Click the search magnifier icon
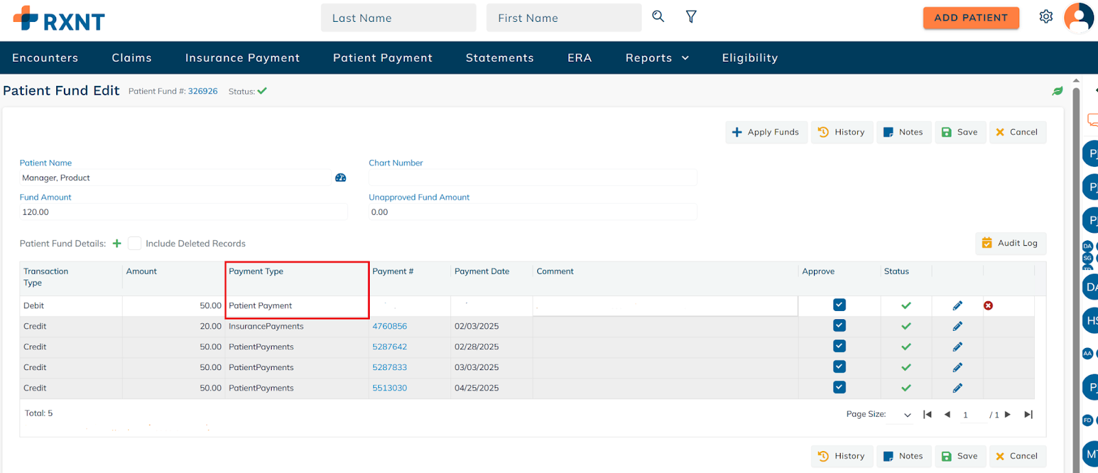Screen dimensions: 1098x473 coord(657,16)
